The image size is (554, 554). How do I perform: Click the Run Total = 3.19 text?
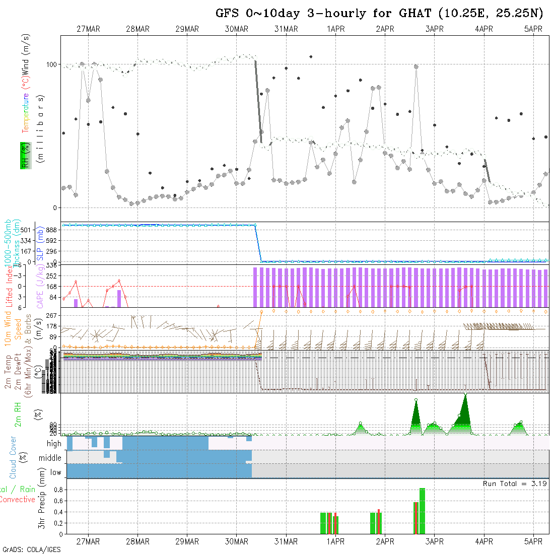(515, 483)
